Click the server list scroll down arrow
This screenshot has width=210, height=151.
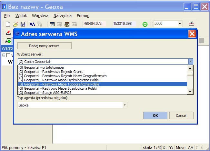click(x=190, y=92)
